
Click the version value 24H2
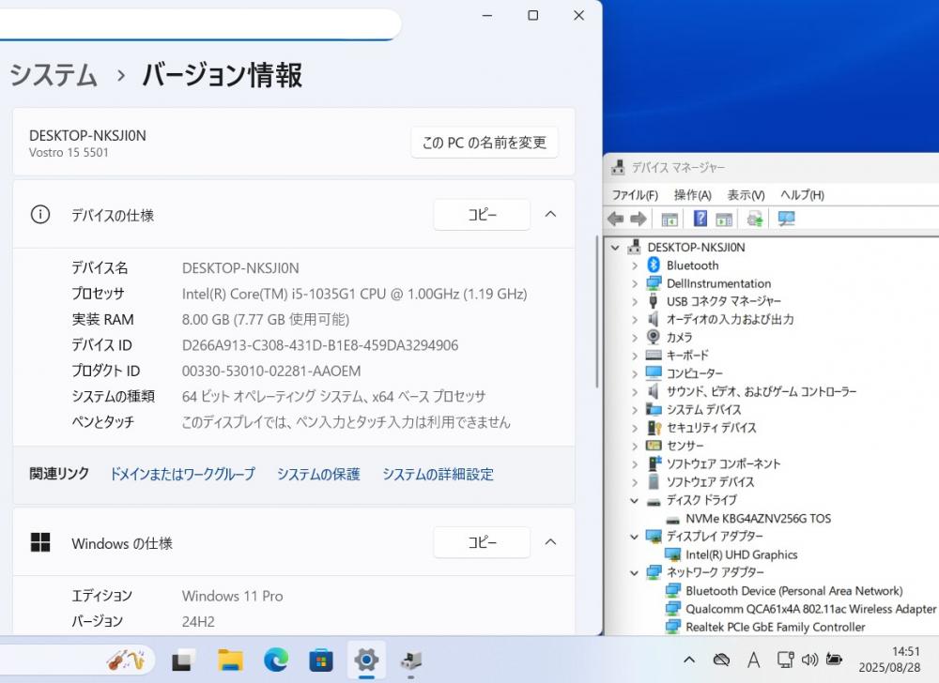point(198,621)
